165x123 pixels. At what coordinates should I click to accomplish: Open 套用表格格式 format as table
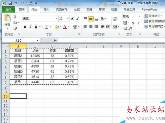(154, 21)
